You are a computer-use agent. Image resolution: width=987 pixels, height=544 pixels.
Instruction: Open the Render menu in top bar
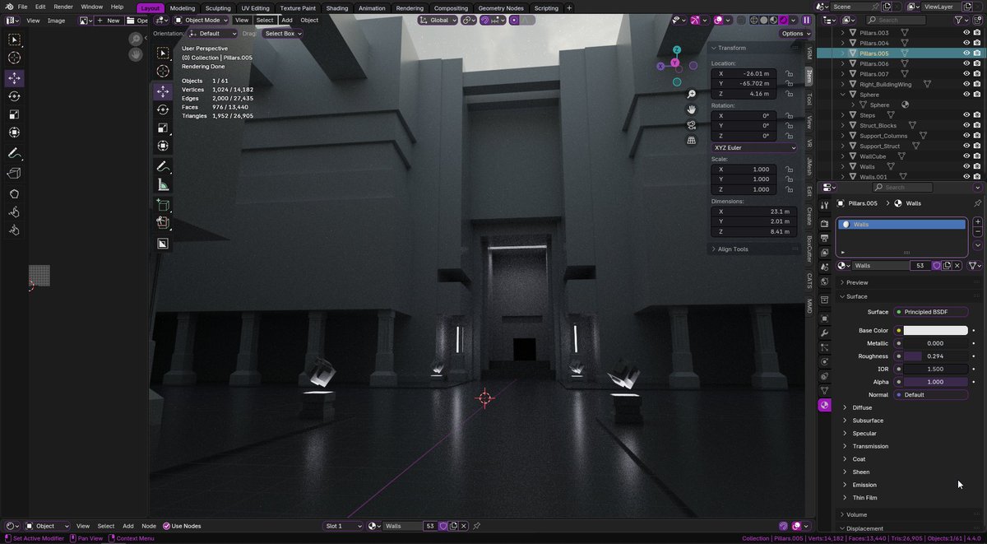coord(63,7)
